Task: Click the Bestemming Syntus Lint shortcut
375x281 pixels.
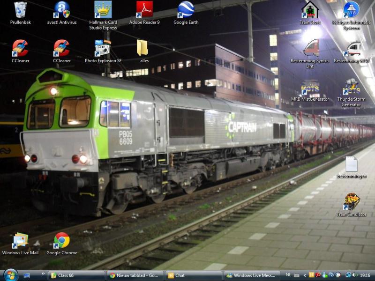Action: coord(310,54)
